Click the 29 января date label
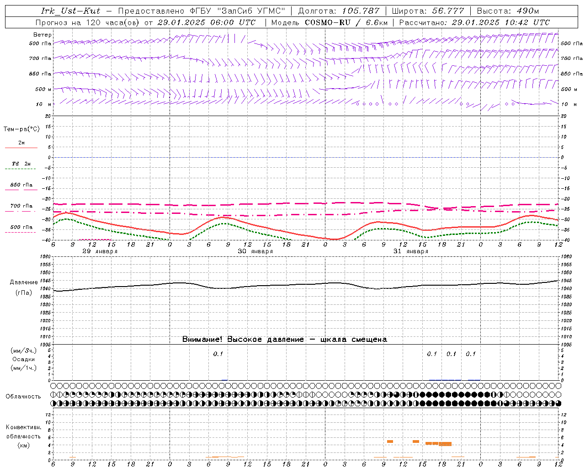This screenshot has height=468, width=585. [100, 251]
